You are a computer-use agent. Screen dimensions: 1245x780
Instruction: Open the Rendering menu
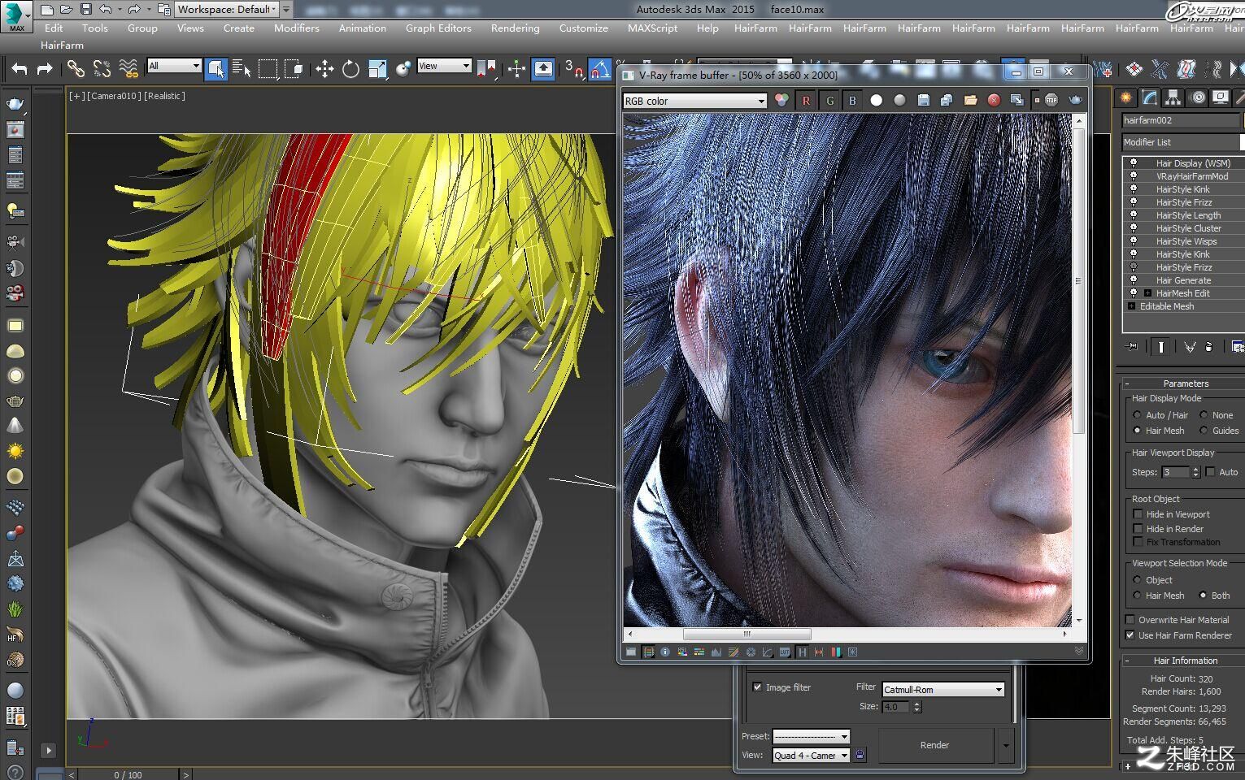click(x=515, y=28)
